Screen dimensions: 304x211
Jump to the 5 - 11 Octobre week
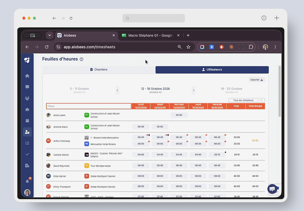[x=79, y=90]
